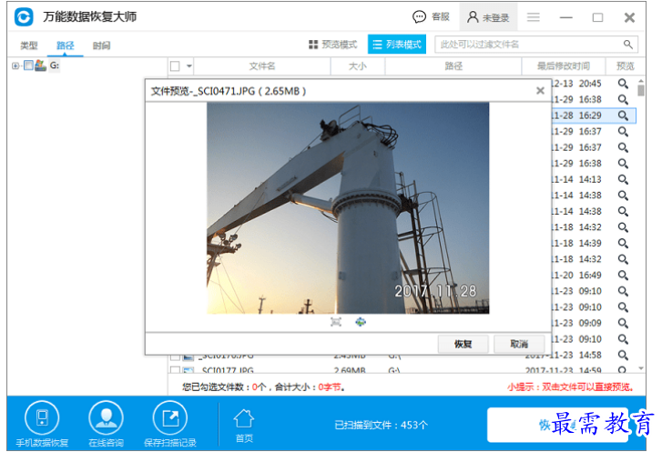This screenshot has height=452, width=662.
Task: Click the app logo in title bar
Action: (24, 17)
